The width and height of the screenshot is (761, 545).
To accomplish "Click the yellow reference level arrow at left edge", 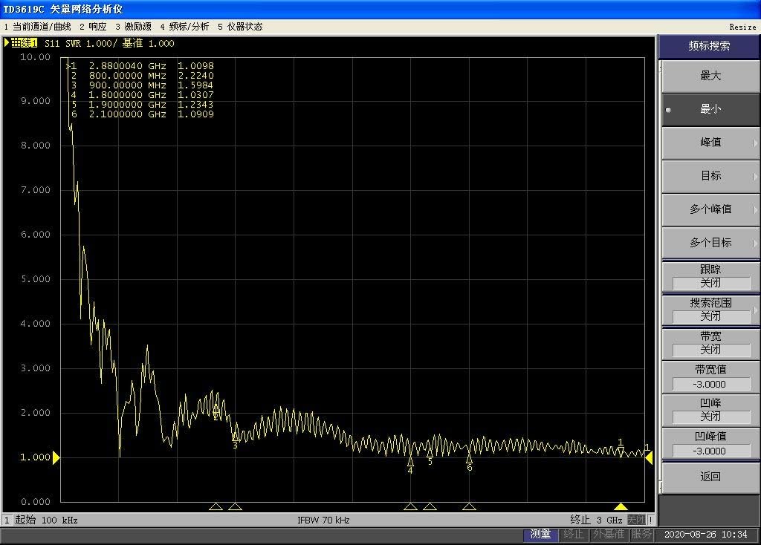I will tap(56, 458).
